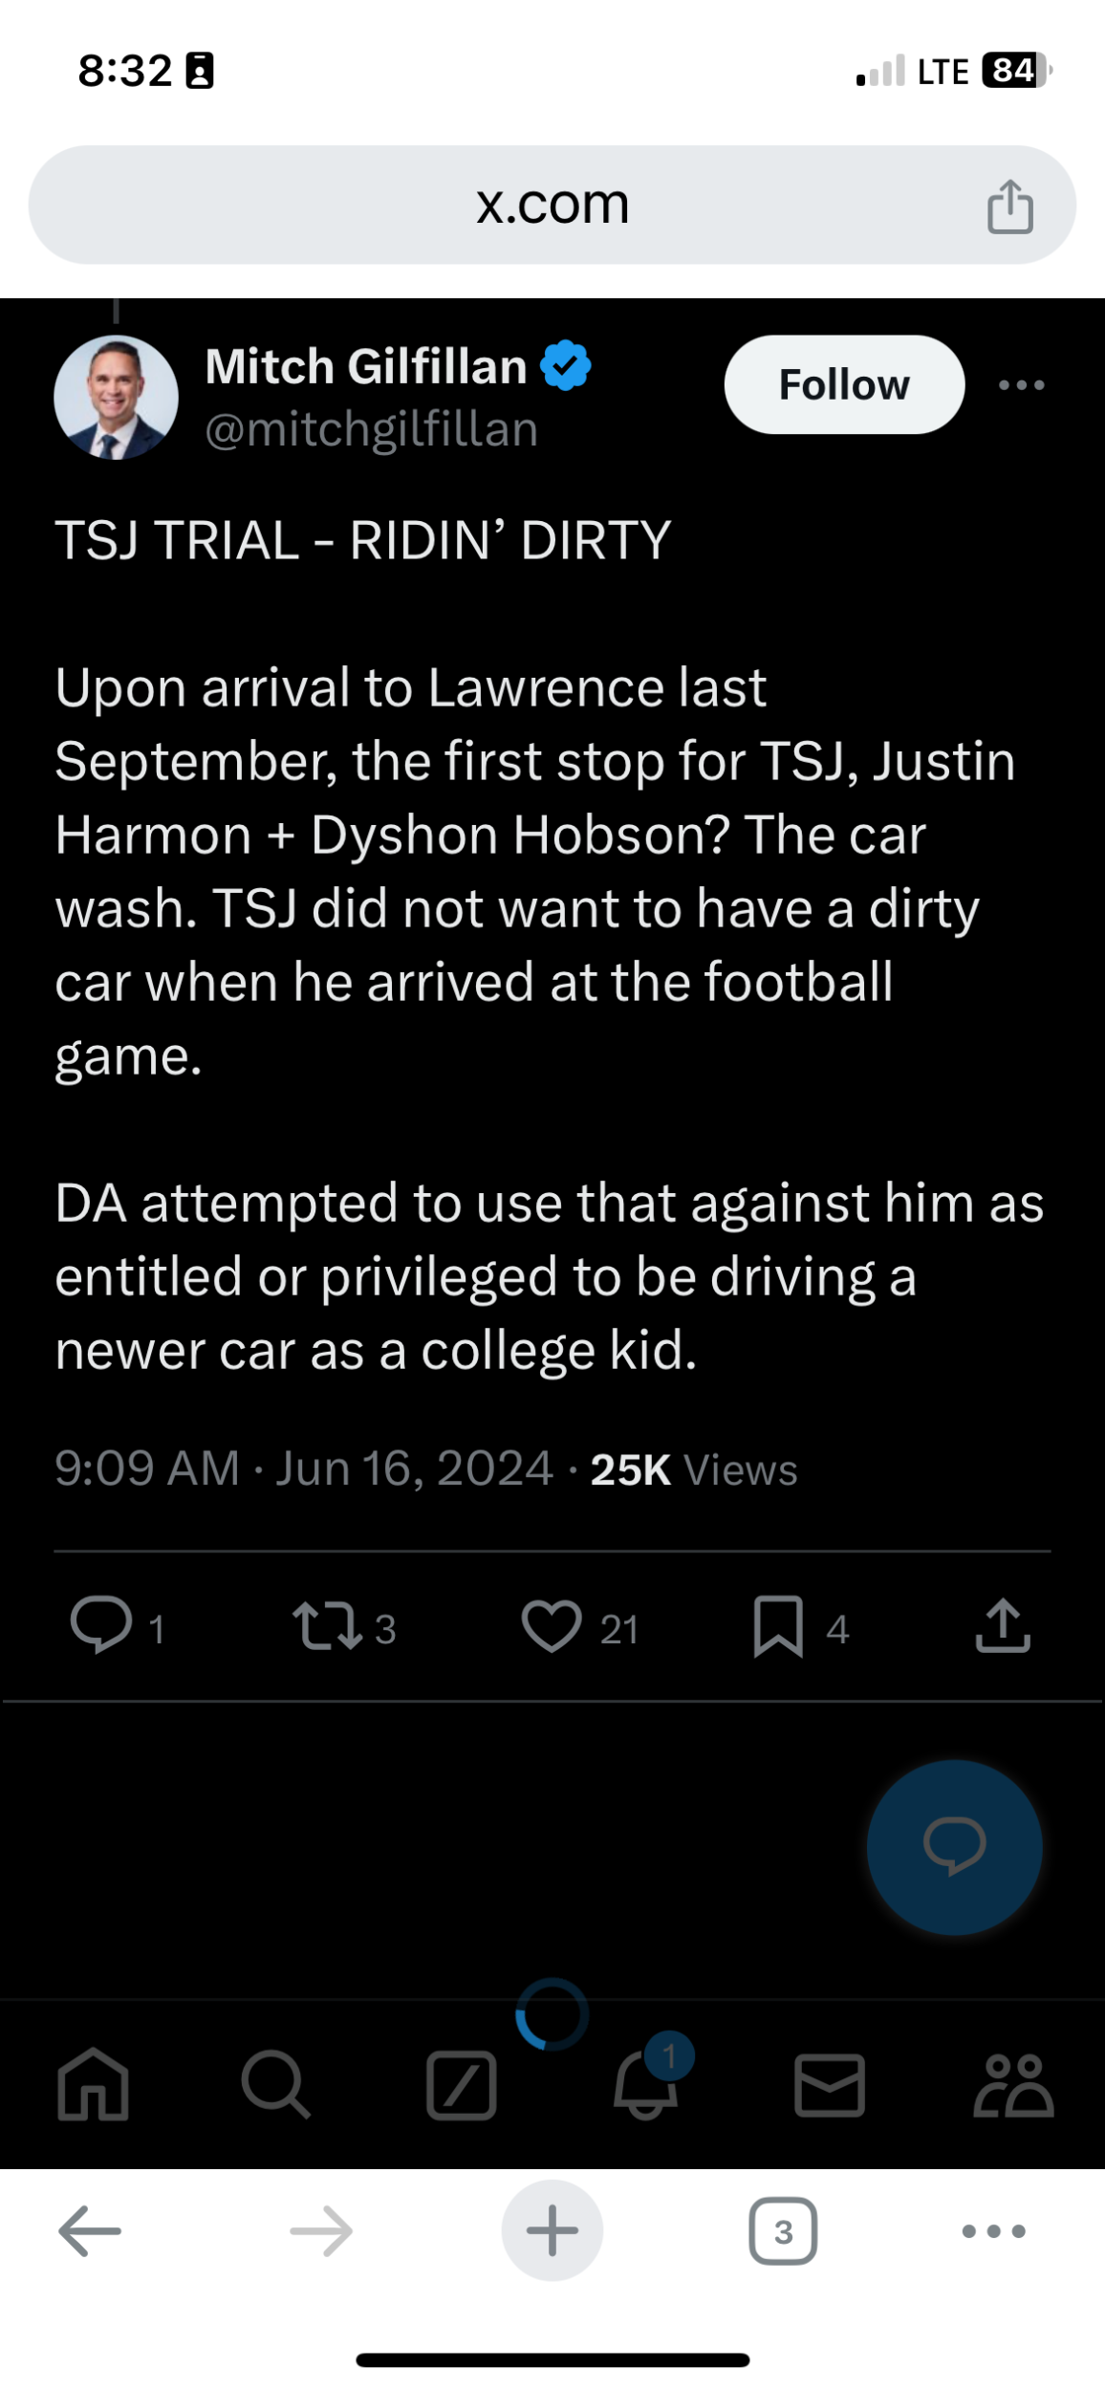1105x2390 pixels.
Task: Follow Mitch Gilfillan
Action: point(844,384)
